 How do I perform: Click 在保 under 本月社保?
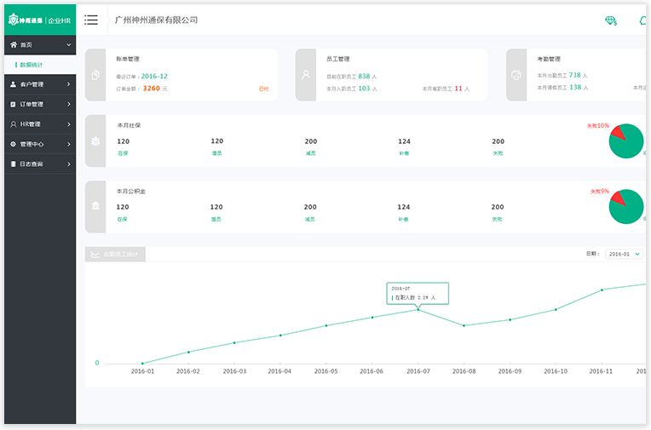tap(123, 152)
